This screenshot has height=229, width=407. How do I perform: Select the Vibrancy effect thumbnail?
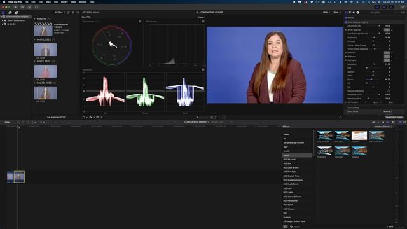click(x=359, y=151)
